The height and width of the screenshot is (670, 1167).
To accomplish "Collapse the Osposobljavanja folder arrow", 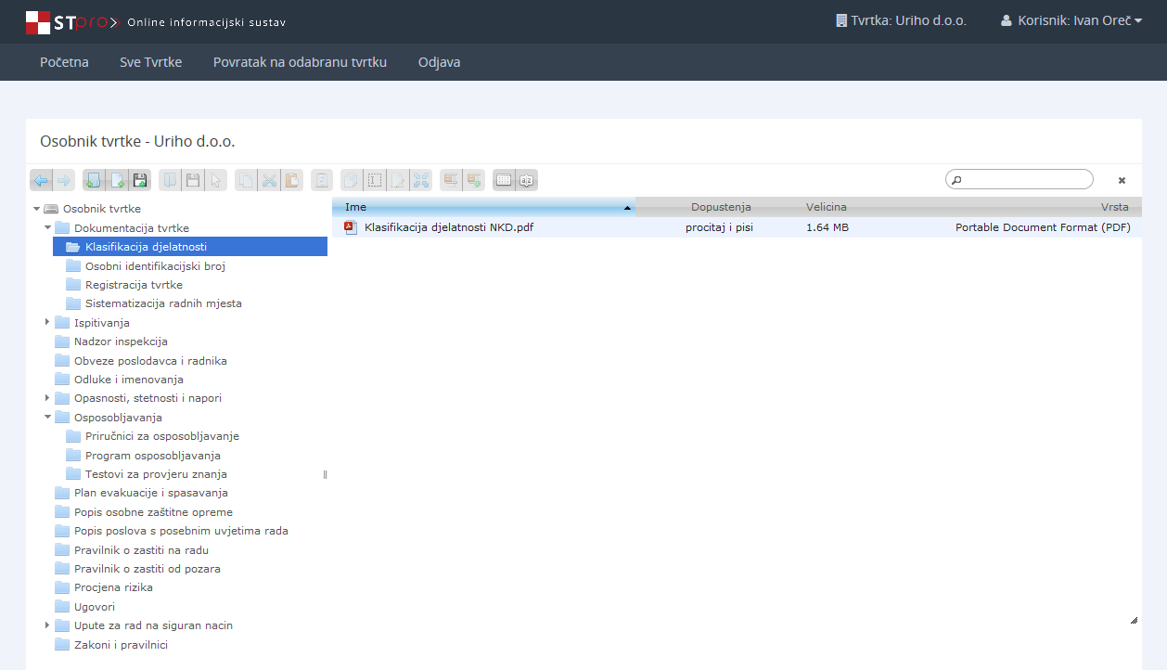I will [x=47, y=418].
